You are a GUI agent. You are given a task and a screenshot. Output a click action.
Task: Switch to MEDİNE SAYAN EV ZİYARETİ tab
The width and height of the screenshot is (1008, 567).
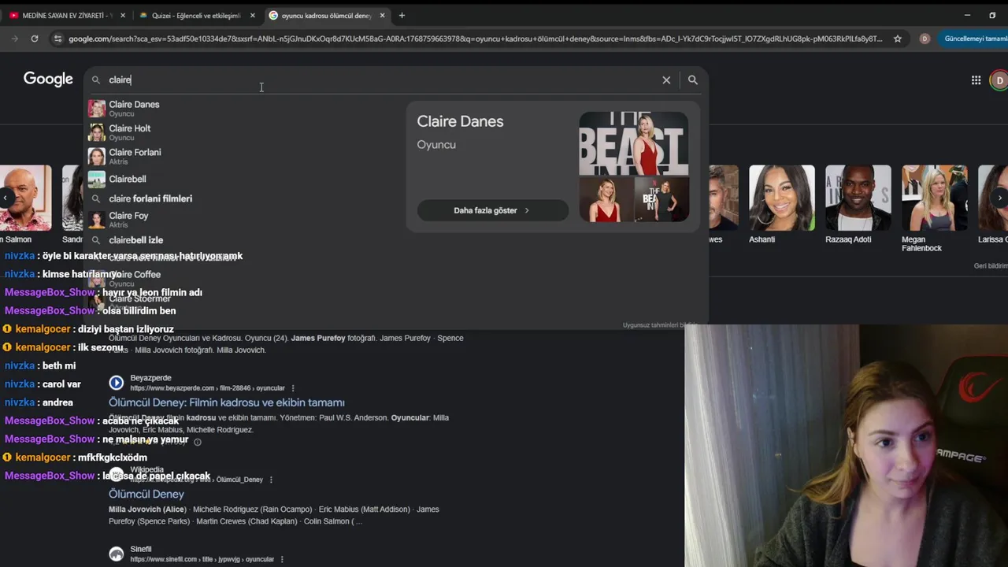click(65, 15)
